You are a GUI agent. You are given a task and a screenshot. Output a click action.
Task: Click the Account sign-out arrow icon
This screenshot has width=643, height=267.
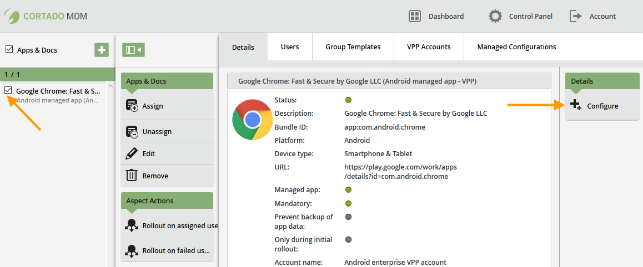(x=576, y=17)
